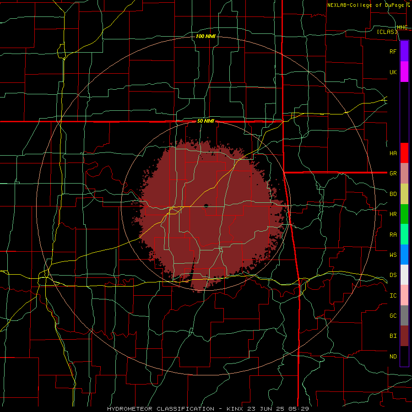This screenshot has height=412, width=412.
Task: Click the ND label in the legend
Action: [393, 357]
